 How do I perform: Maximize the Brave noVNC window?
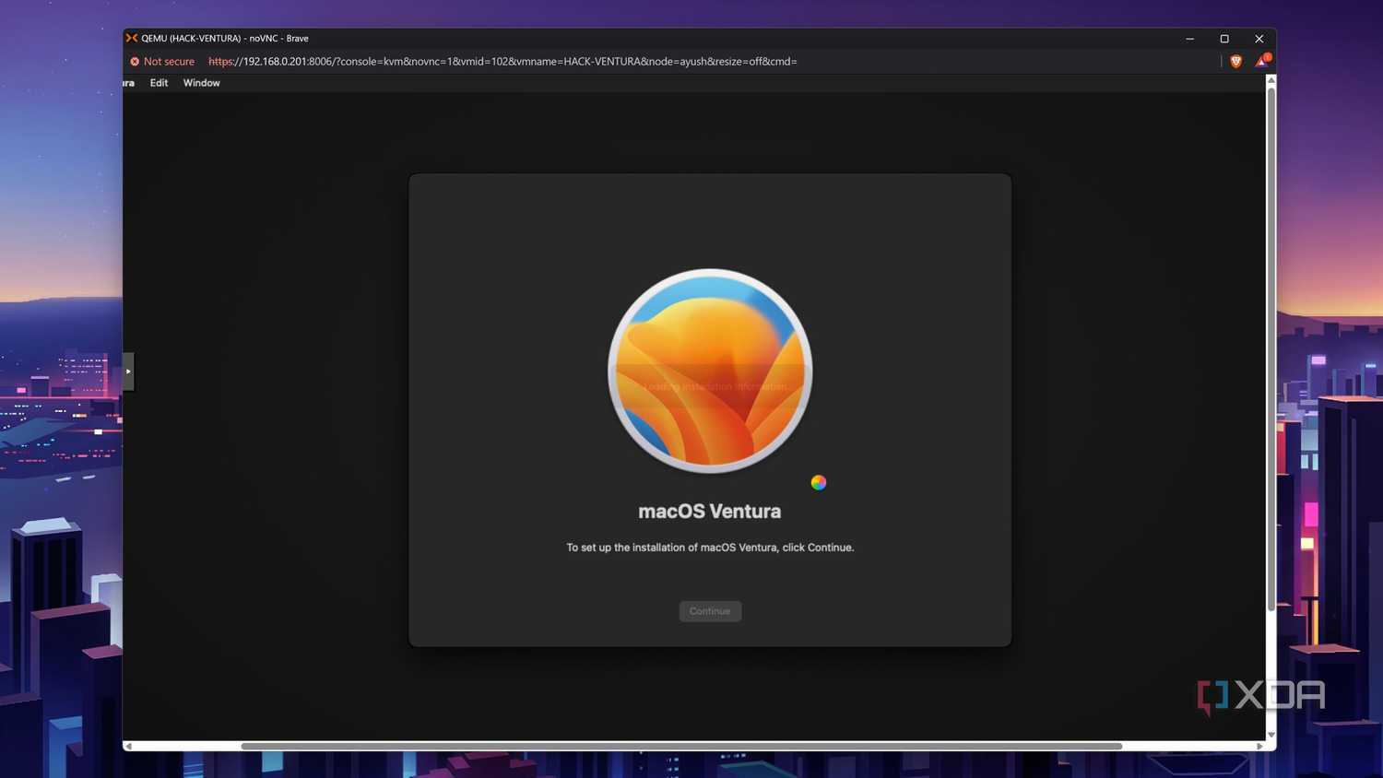(1224, 39)
